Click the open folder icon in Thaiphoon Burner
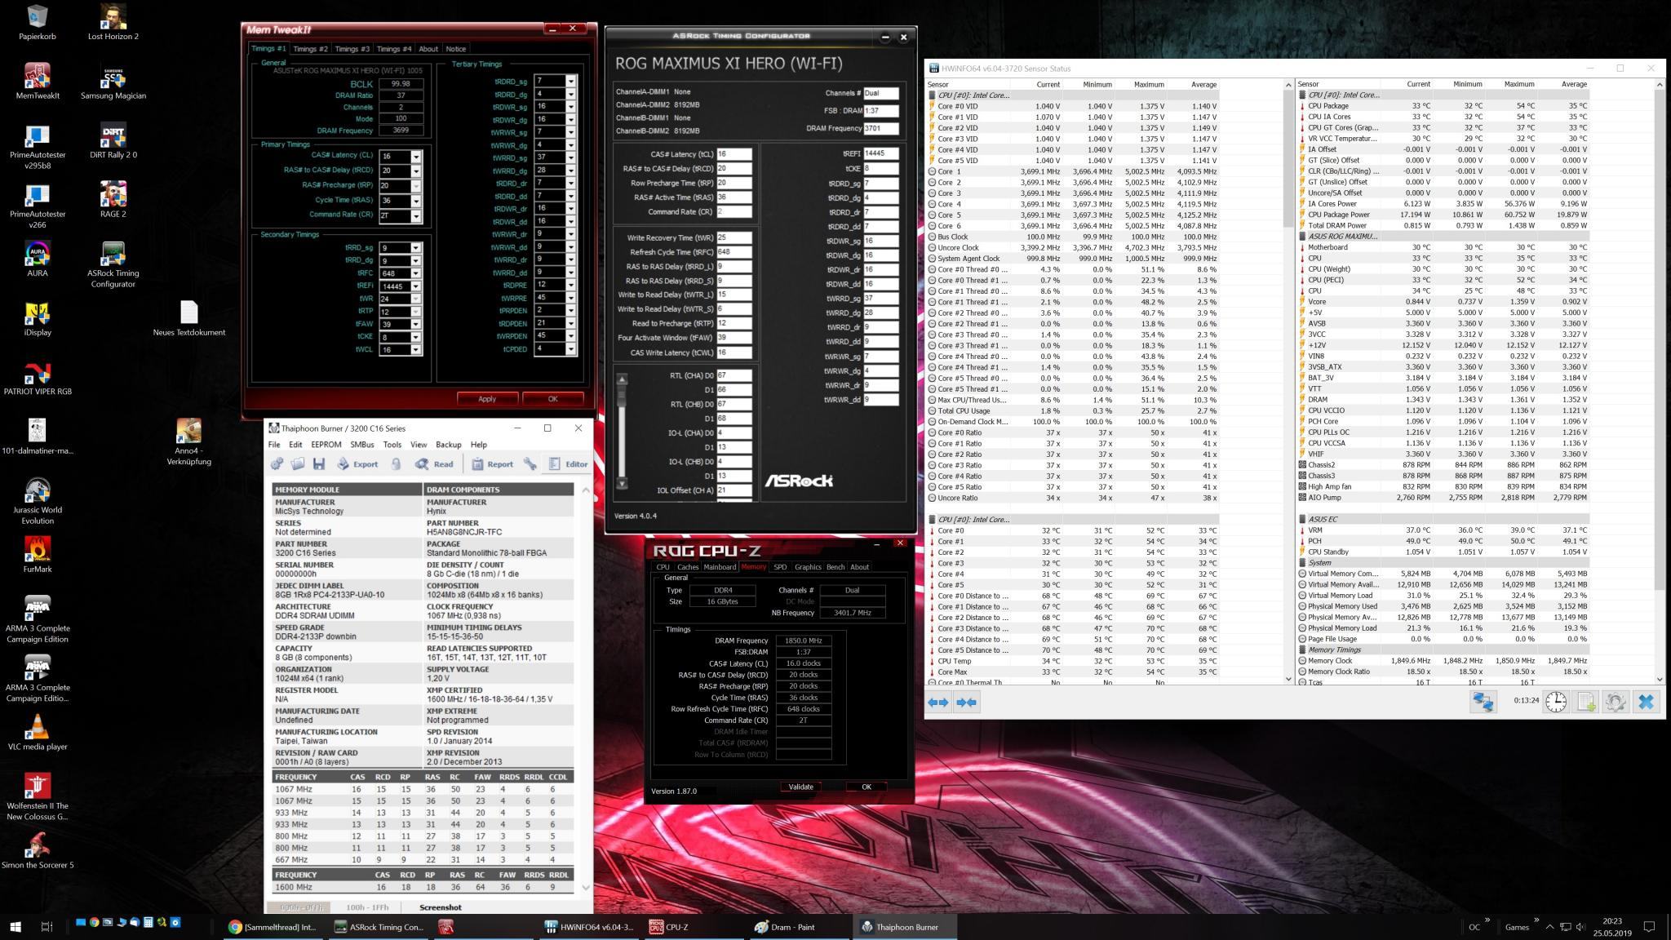1671x940 pixels. (298, 463)
